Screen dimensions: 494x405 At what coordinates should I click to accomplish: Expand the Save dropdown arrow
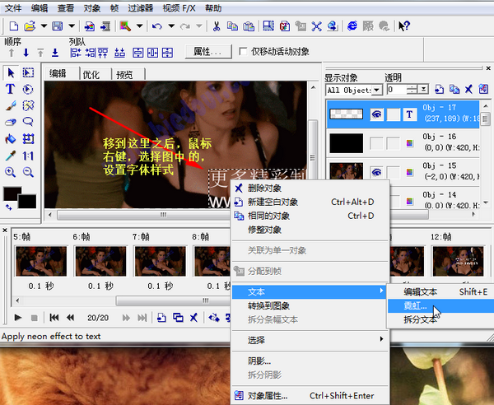click(x=72, y=26)
